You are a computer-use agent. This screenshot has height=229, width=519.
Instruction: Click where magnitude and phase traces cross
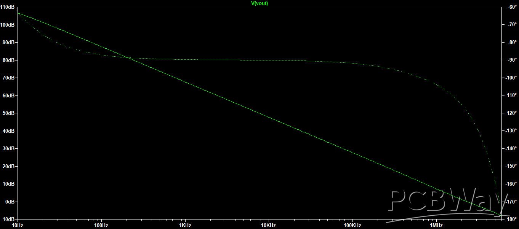[x=127, y=58]
